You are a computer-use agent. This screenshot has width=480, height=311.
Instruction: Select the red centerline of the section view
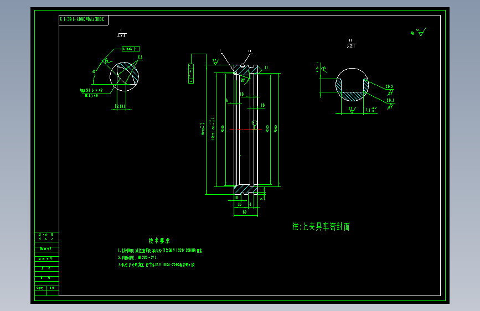point(246,130)
